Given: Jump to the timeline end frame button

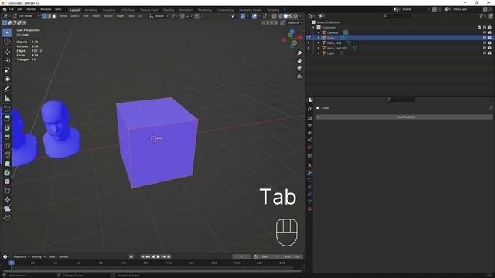Looking at the screenshot, I should 169,256.
